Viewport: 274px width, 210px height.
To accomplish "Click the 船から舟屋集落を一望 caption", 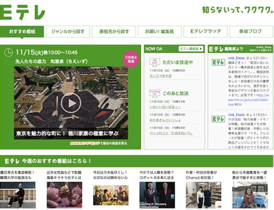I will 250,172.
